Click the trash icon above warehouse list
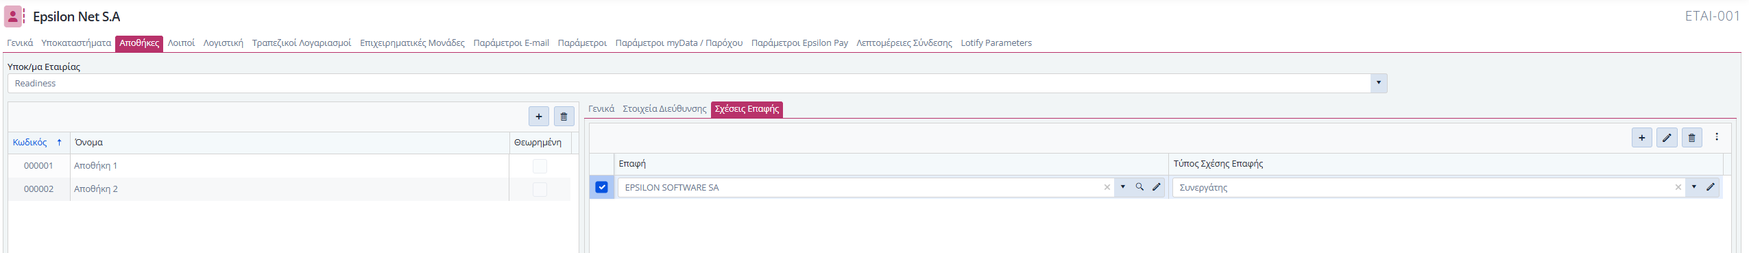The width and height of the screenshot is (1749, 253). [564, 117]
